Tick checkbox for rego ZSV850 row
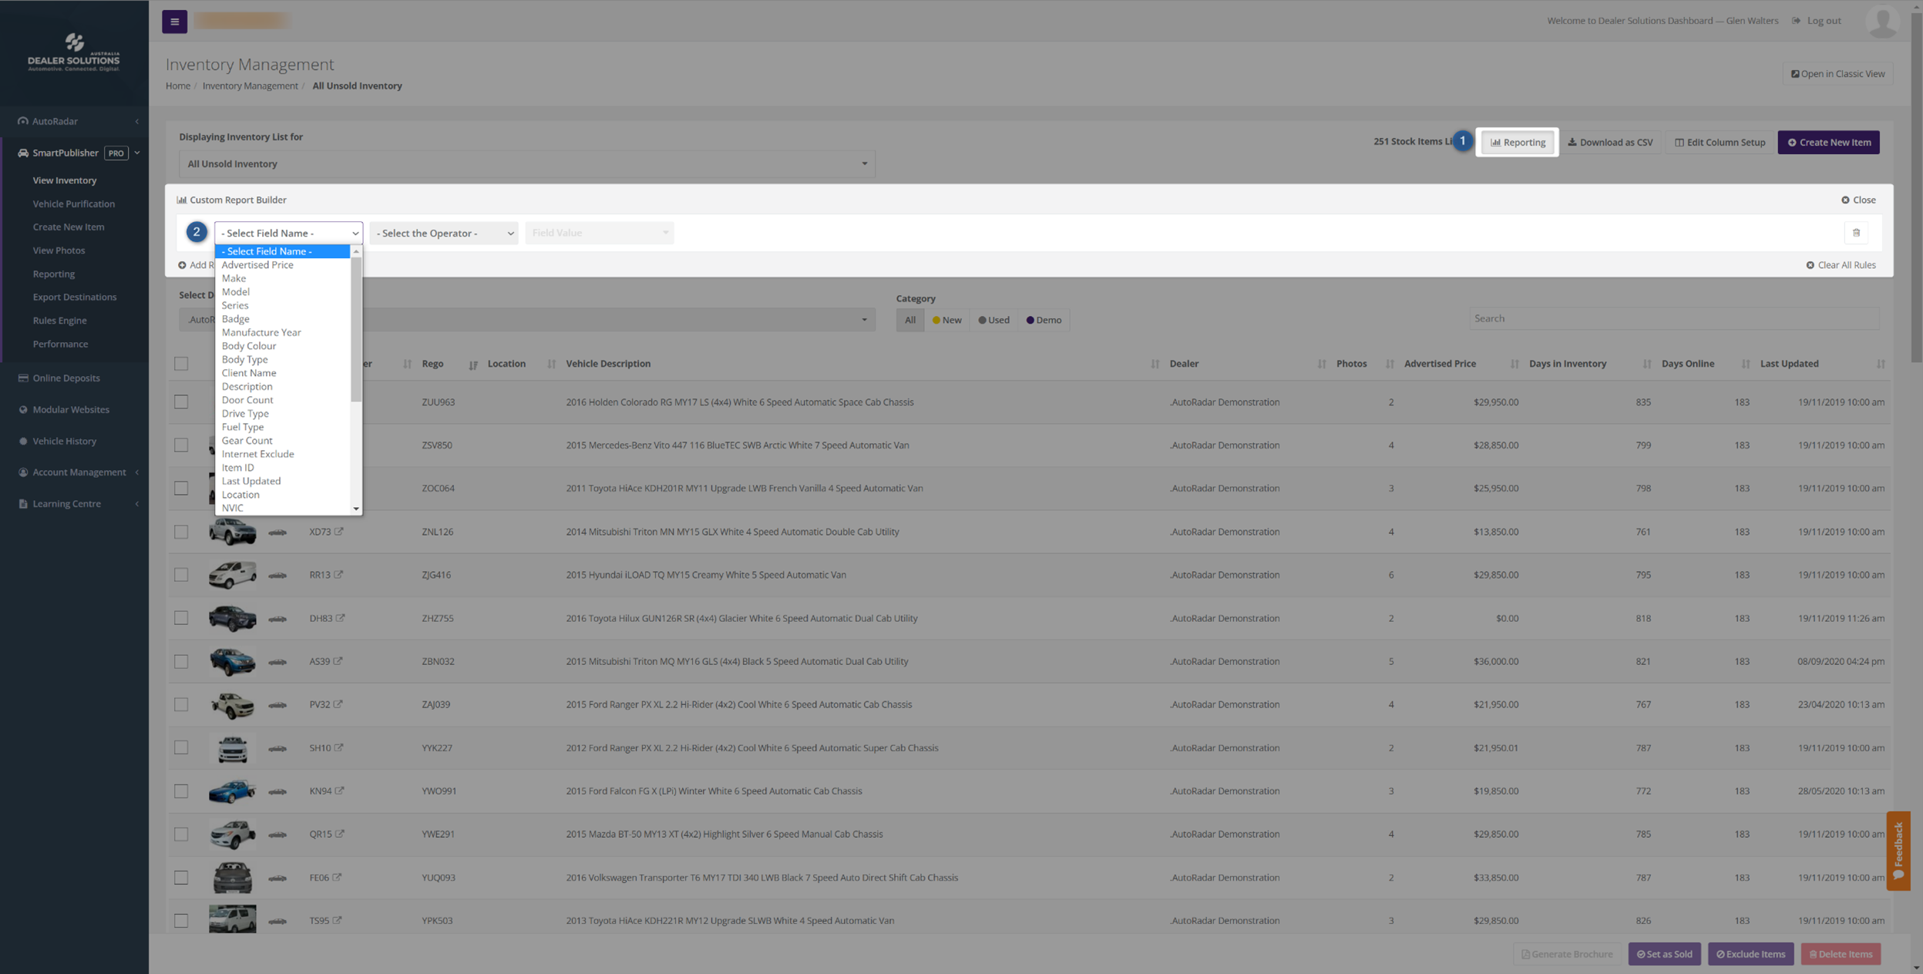Screen dimensions: 1923x974 coord(181,445)
